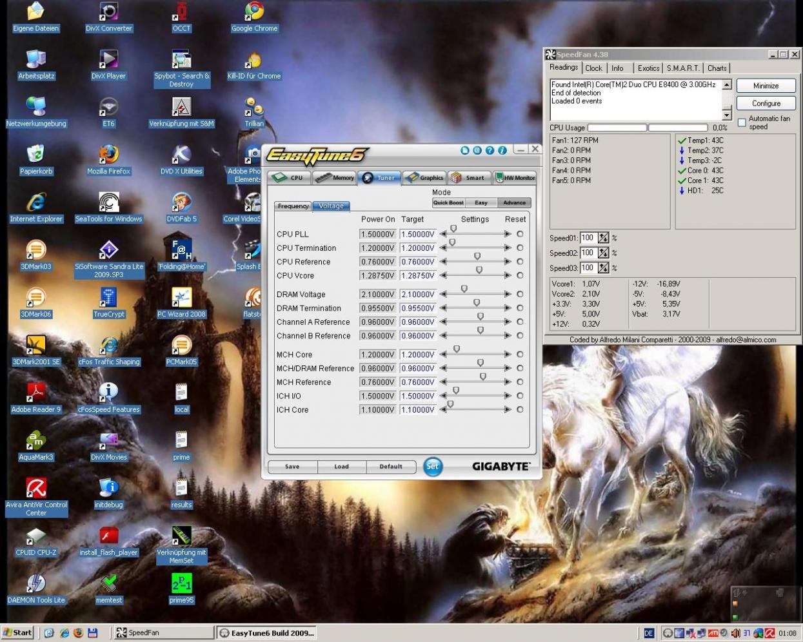
Task: Open the AquaMark3 desktop icon
Action: click(35, 442)
